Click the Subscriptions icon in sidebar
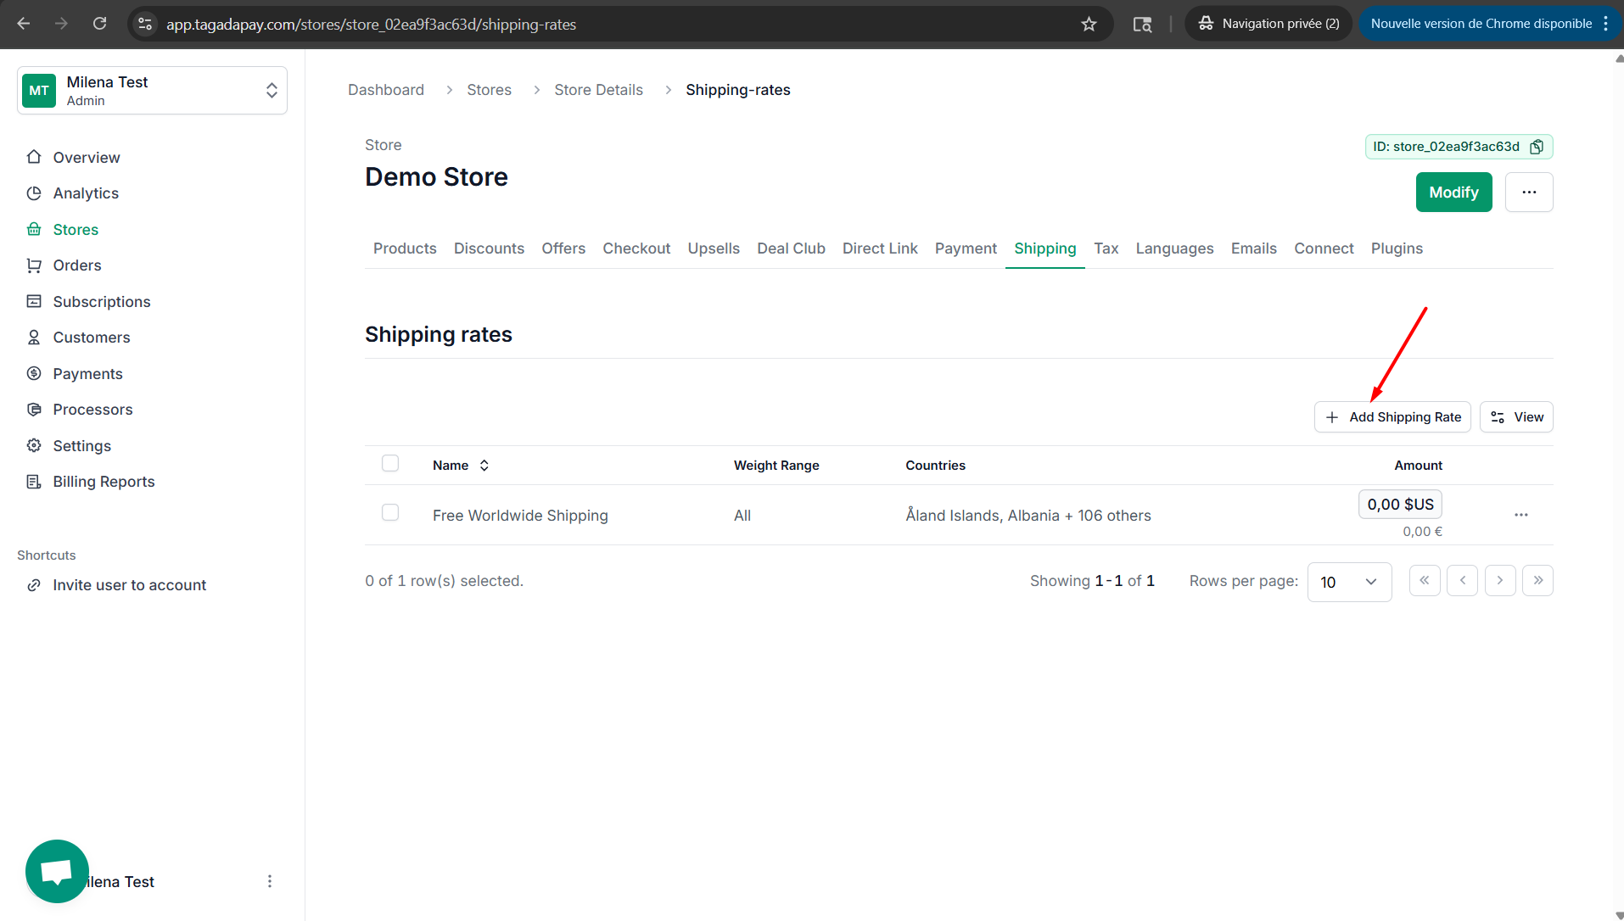Screen dimensions: 1624x921 [34, 301]
